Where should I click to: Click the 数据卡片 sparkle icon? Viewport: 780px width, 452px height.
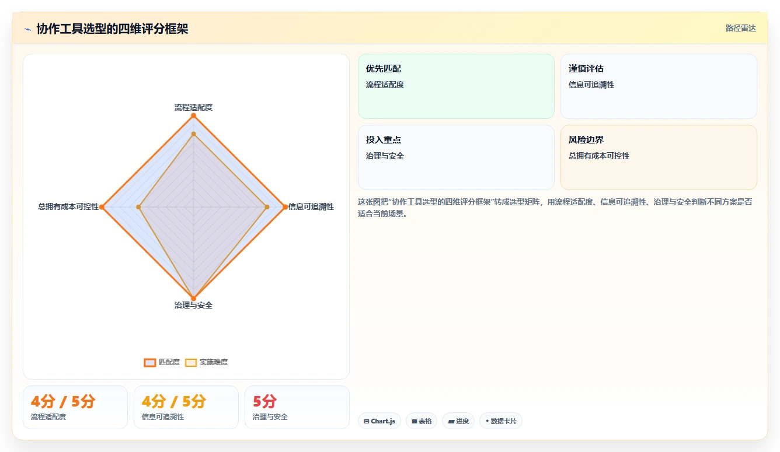pyautogui.click(x=487, y=421)
